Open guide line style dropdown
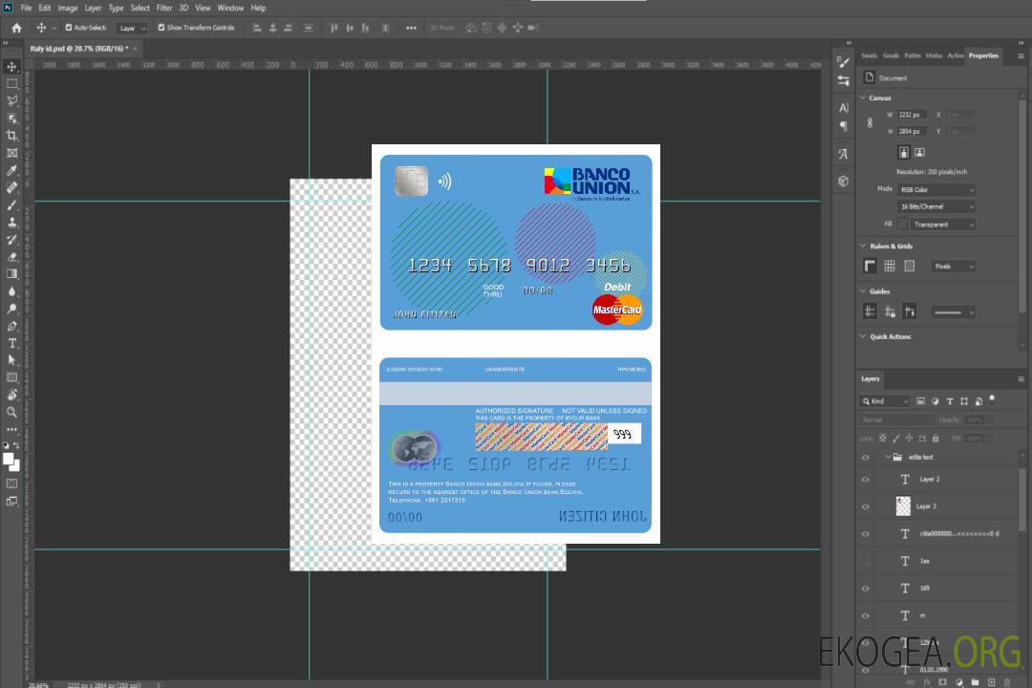 (x=953, y=312)
